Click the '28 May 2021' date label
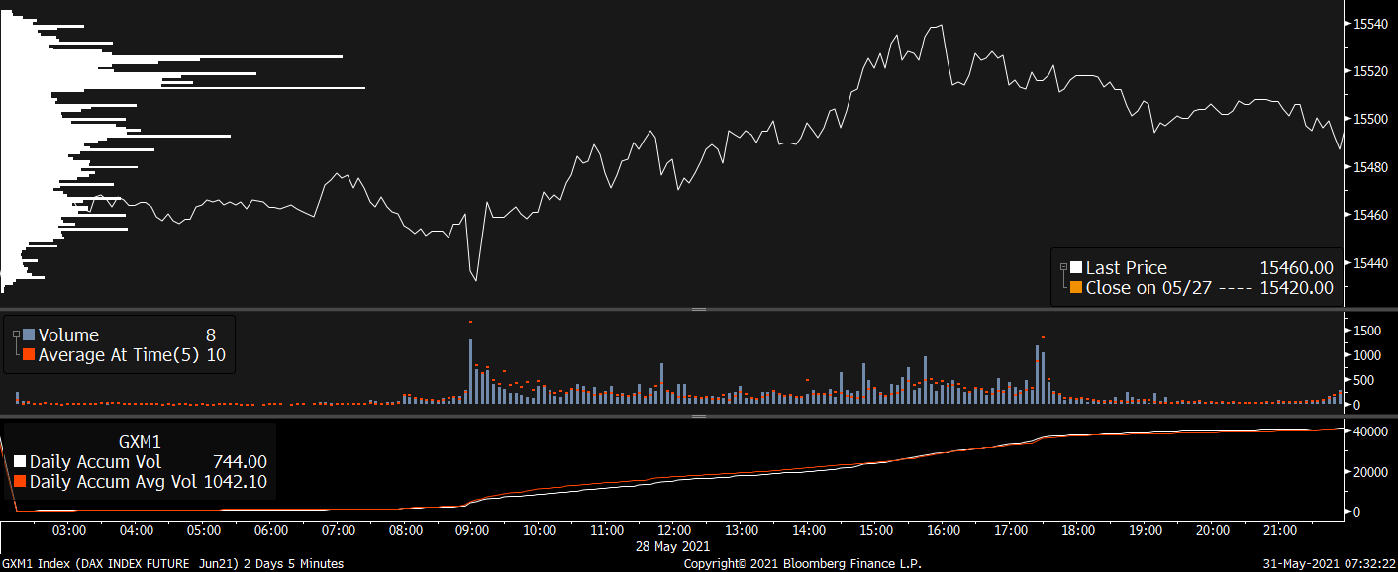 673,546
